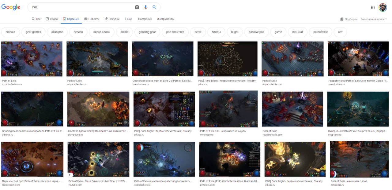392x190 pixels.
Task: Open 'Path of Exile 3.8 - некромант на ощупь' link
Action: [x=223, y=131]
